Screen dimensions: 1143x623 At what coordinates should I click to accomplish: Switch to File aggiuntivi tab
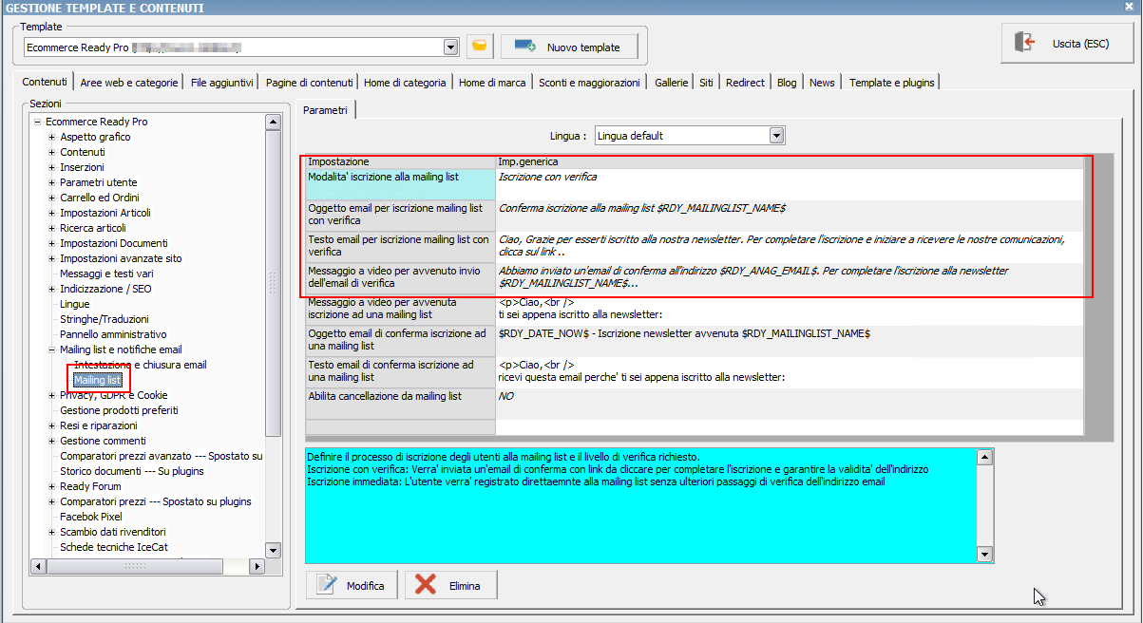tap(221, 83)
